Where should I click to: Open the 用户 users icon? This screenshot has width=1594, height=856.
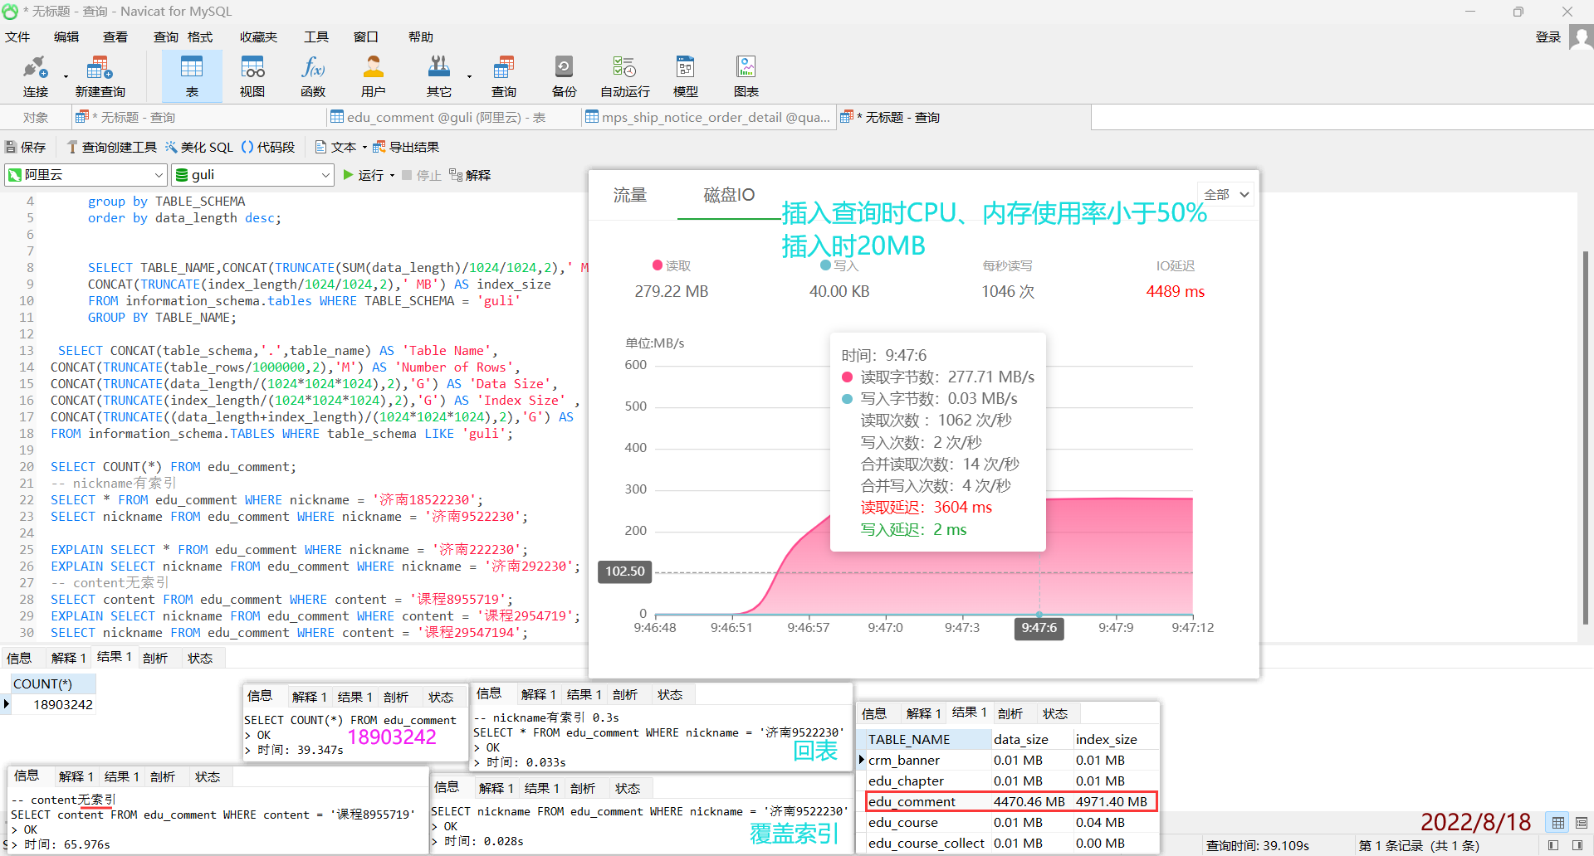click(374, 76)
